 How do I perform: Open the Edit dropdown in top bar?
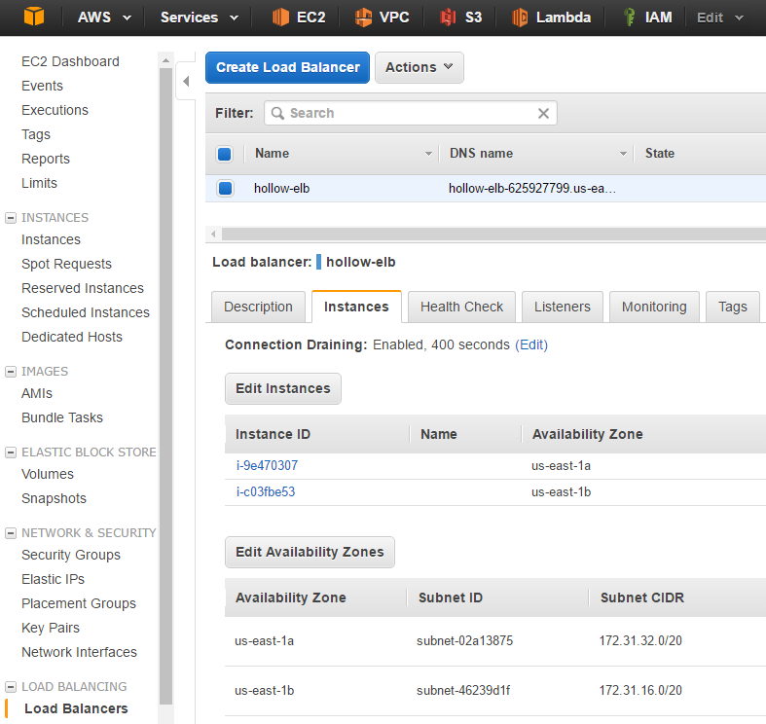(x=720, y=18)
